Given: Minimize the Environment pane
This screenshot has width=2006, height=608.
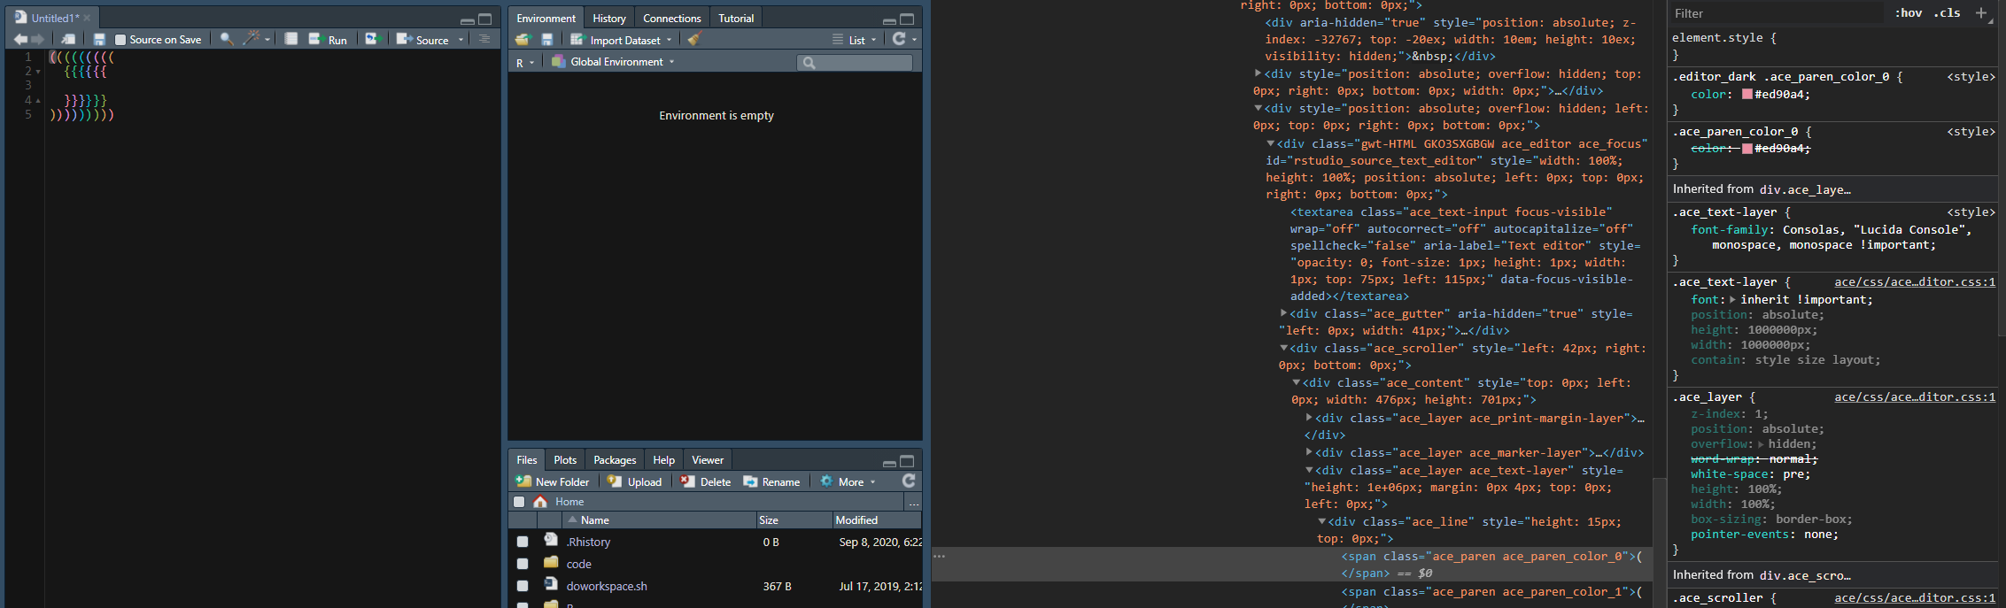Looking at the screenshot, I should (x=889, y=20).
